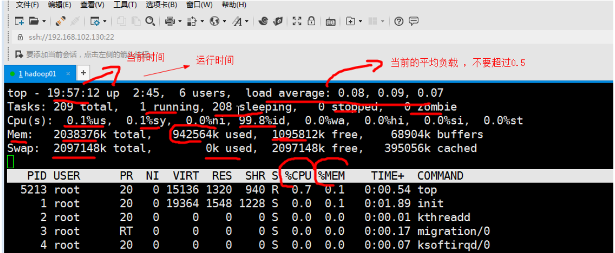Click the tab layout icon

[x=373, y=21]
